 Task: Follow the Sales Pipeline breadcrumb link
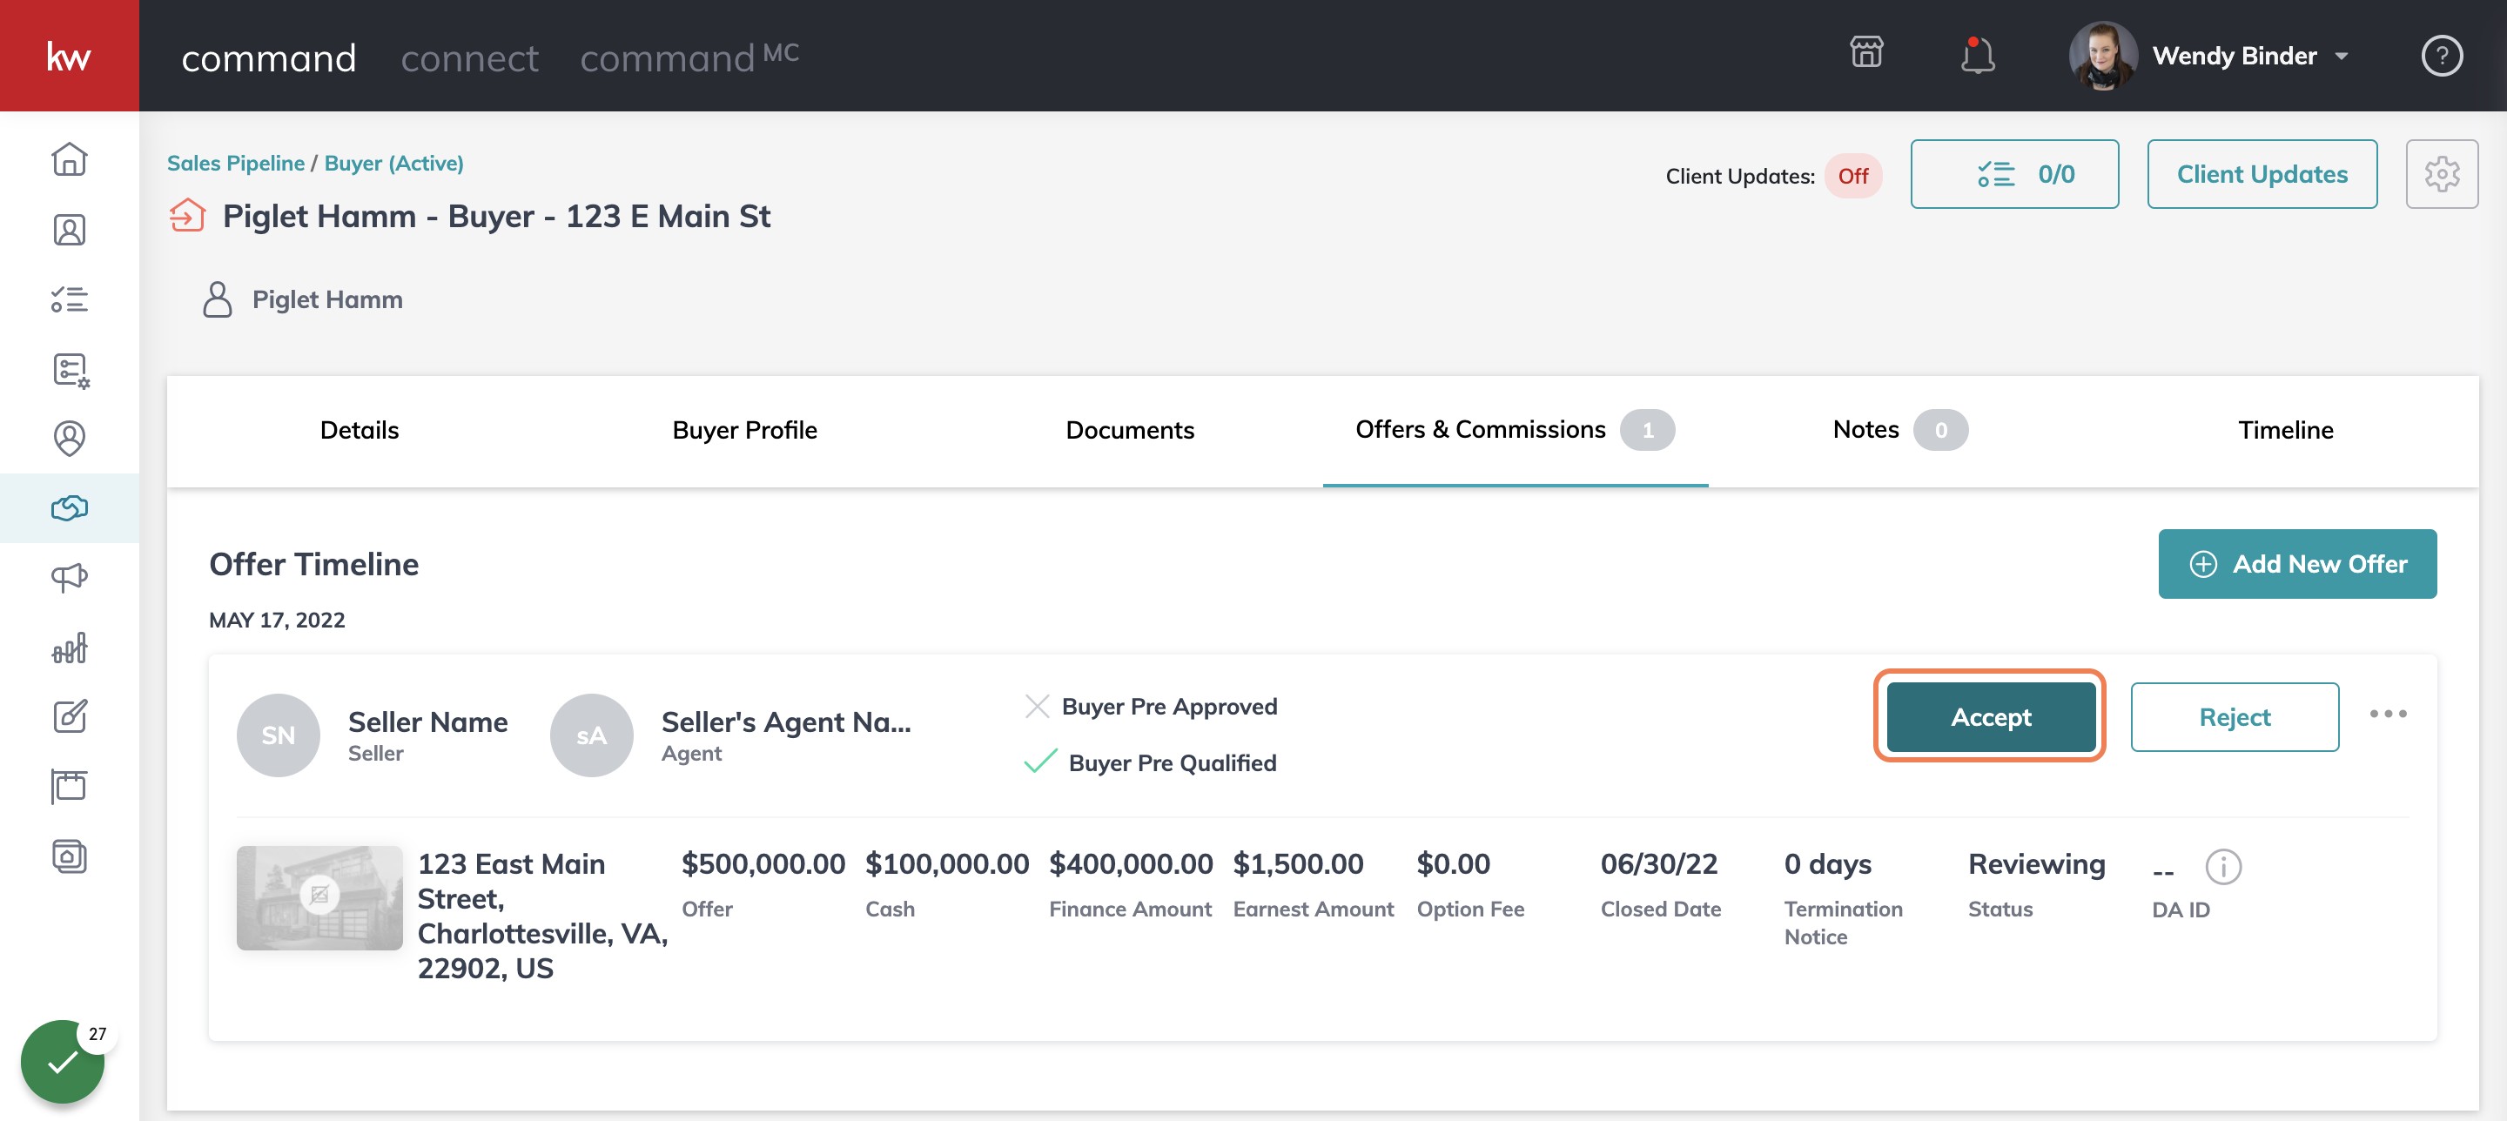[x=236, y=164]
